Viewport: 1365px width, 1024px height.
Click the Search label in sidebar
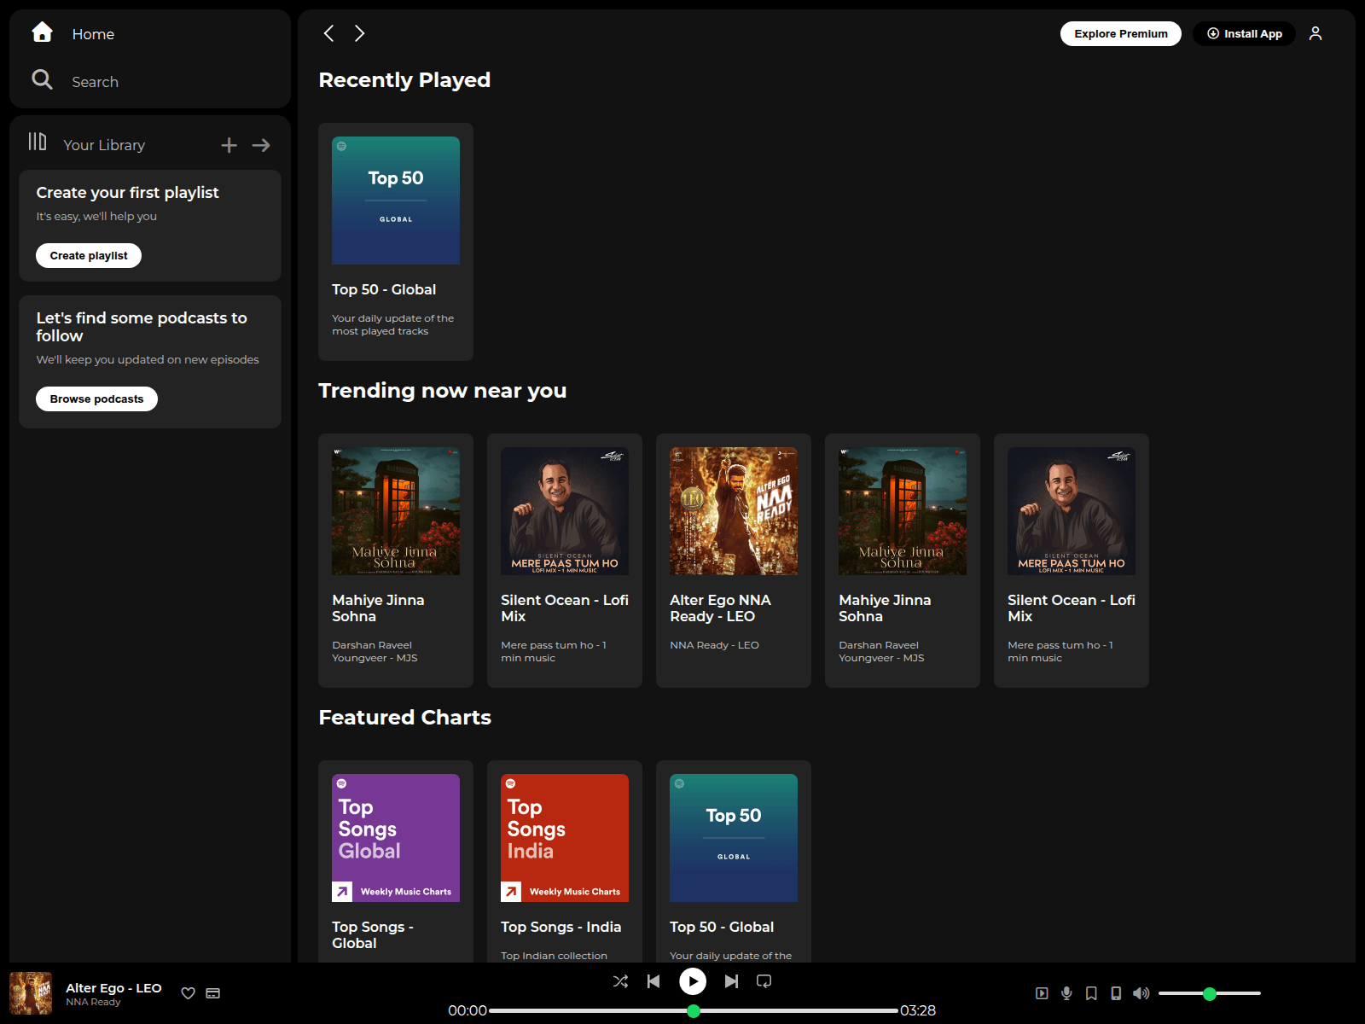(x=95, y=82)
